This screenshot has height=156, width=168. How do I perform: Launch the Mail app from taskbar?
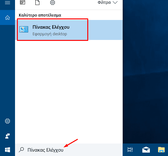point(146,150)
